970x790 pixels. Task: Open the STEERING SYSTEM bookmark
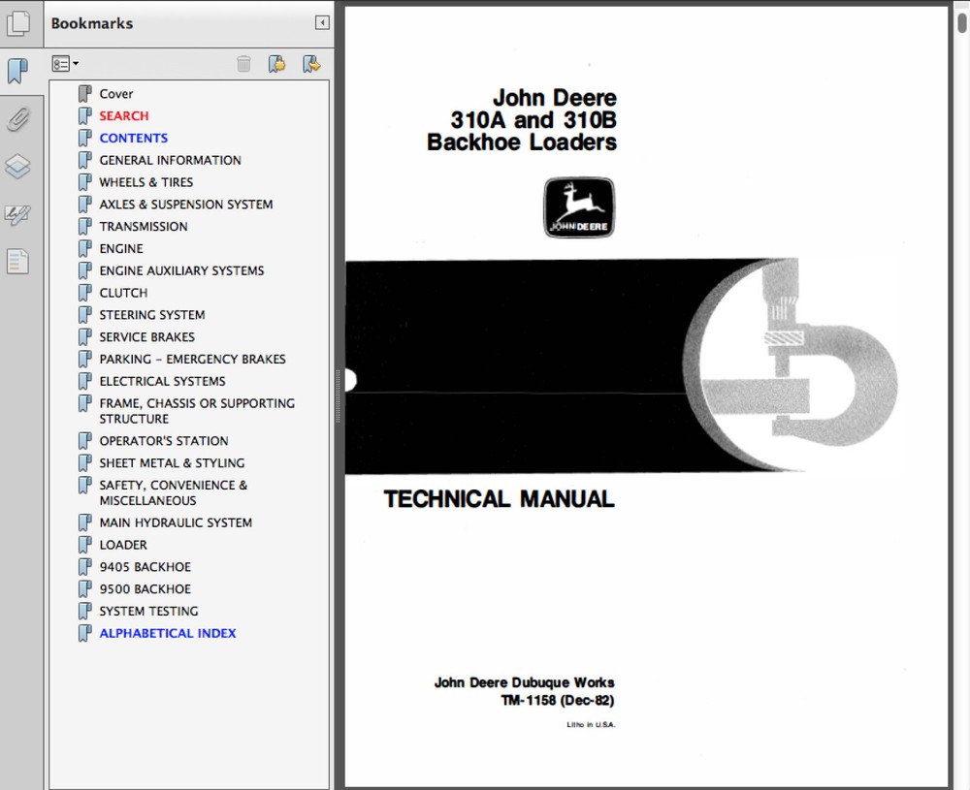pos(152,315)
